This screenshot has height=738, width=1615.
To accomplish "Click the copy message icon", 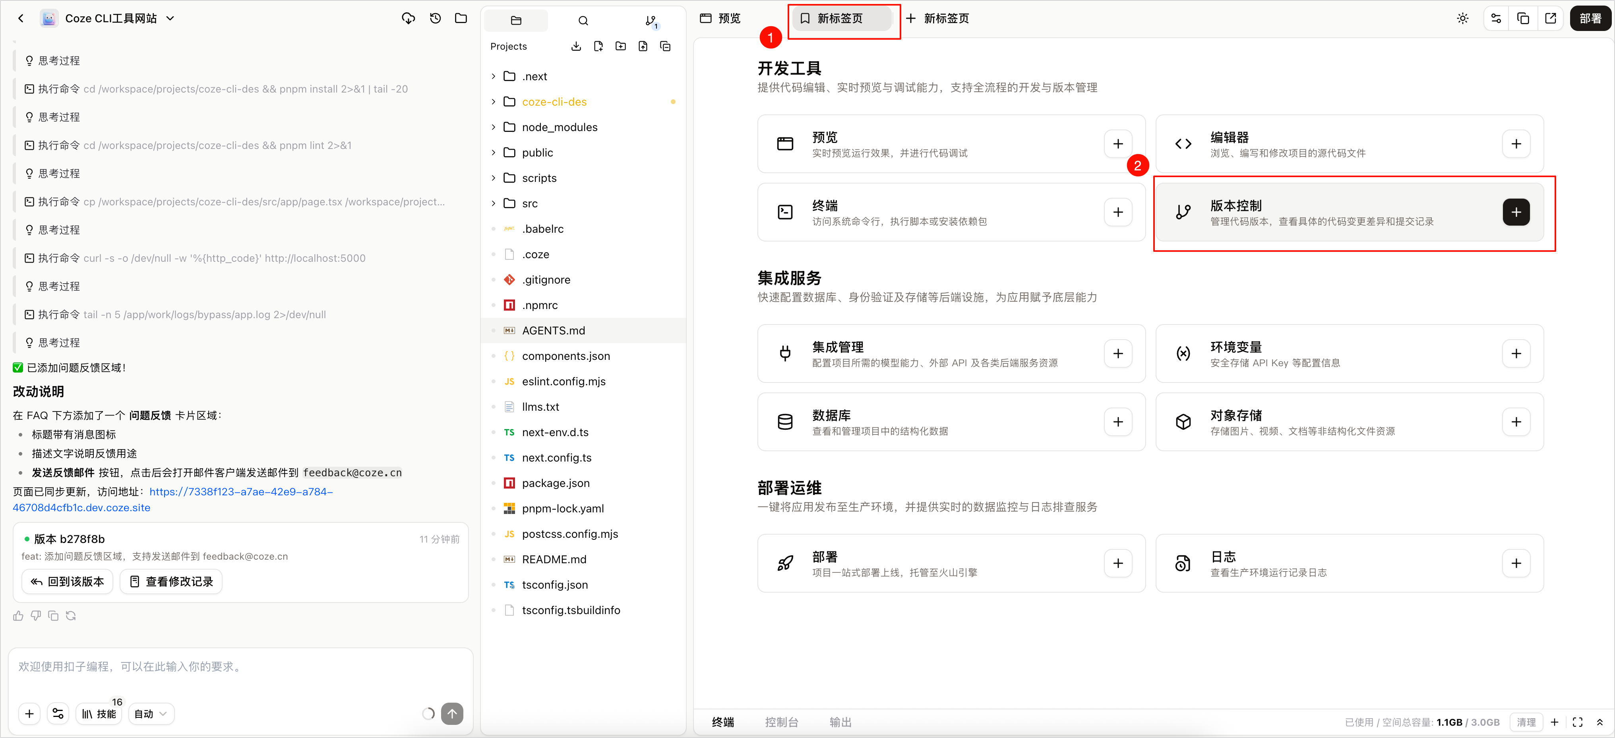I will 53,616.
